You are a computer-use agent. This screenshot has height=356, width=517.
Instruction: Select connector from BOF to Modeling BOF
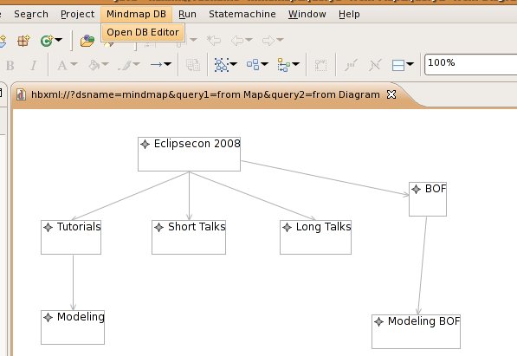coord(423,266)
